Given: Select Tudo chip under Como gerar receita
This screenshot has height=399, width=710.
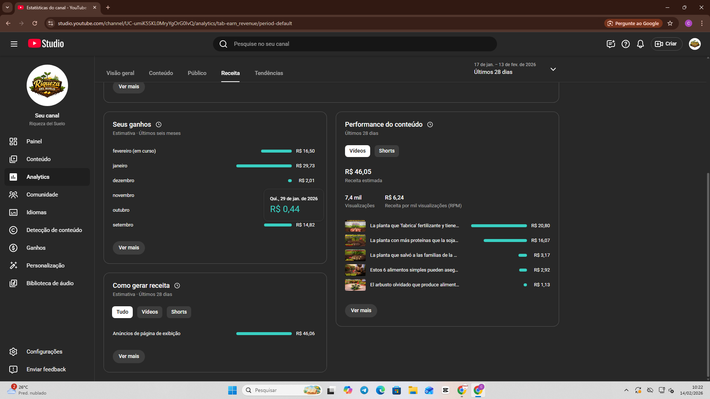Looking at the screenshot, I should pos(122,312).
